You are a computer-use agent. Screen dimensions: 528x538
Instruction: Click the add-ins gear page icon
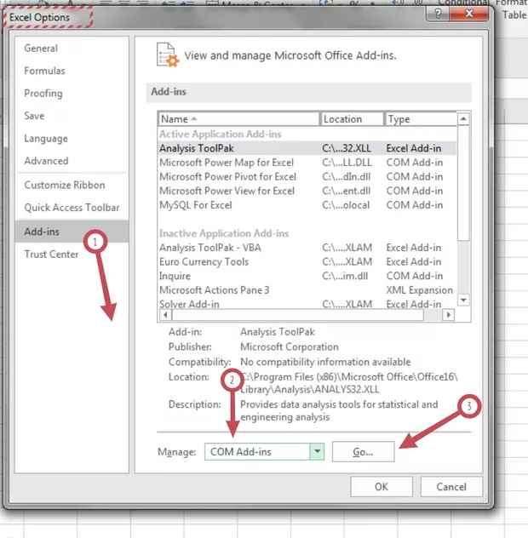[x=168, y=54]
